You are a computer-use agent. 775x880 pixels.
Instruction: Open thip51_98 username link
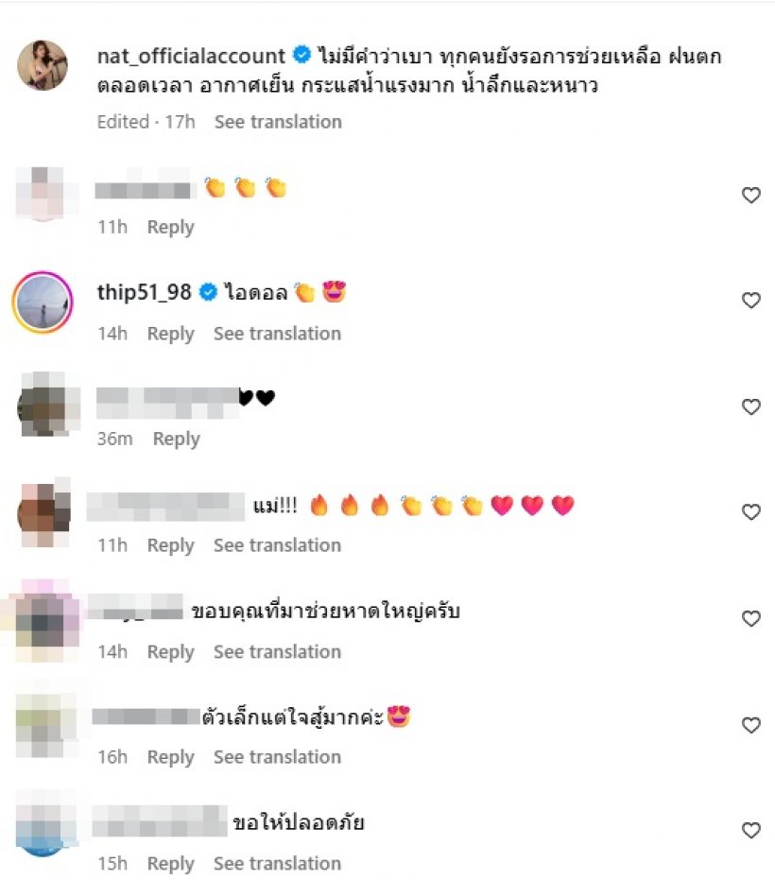click(x=145, y=292)
